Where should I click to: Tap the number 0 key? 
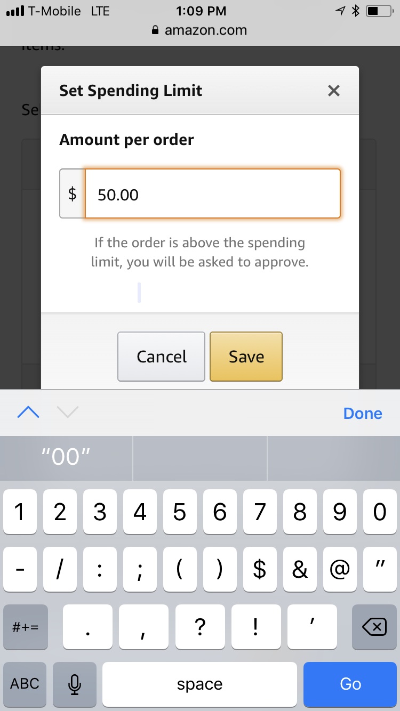[380, 512]
